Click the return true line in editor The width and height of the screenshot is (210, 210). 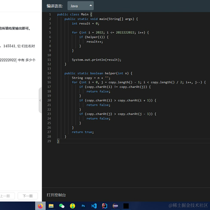coord(83,132)
